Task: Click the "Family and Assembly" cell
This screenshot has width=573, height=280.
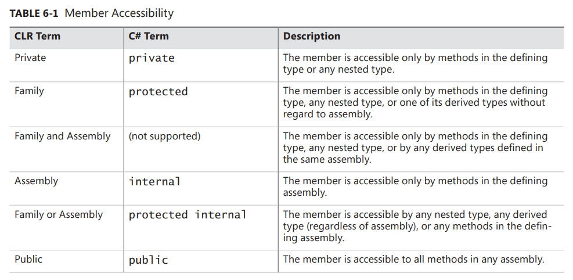Action: tap(62, 137)
